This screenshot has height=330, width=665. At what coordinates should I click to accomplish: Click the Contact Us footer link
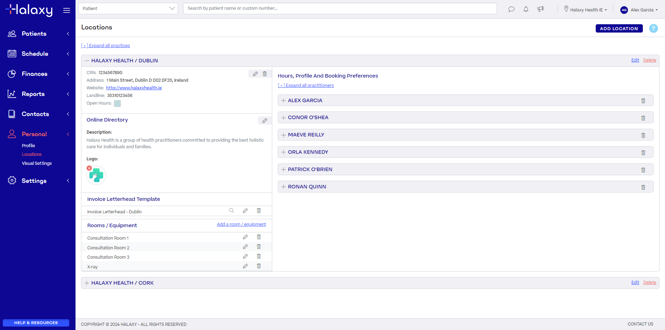pos(640,324)
